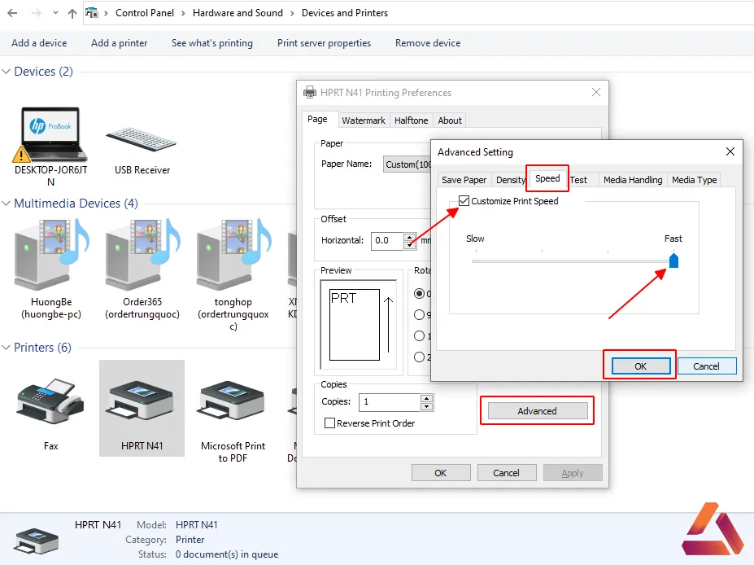Open the Halftone tab
Image resolution: width=754 pixels, height=565 pixels.
[411, 120]
